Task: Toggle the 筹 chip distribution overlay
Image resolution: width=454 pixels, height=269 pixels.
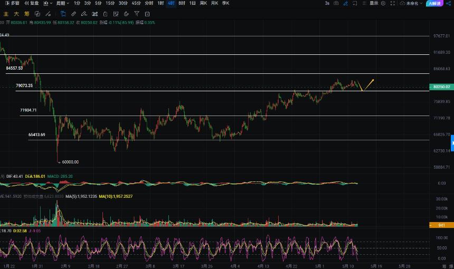Action: tap(26, 14)
